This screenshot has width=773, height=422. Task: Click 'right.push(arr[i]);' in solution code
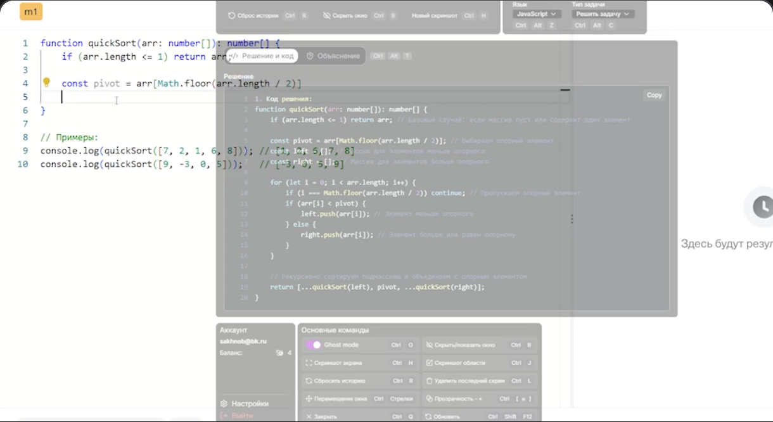click(x=337, y=234)
